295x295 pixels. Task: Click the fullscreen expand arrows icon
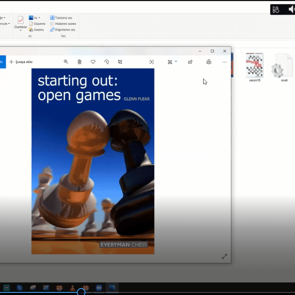(x=224, y=256)
